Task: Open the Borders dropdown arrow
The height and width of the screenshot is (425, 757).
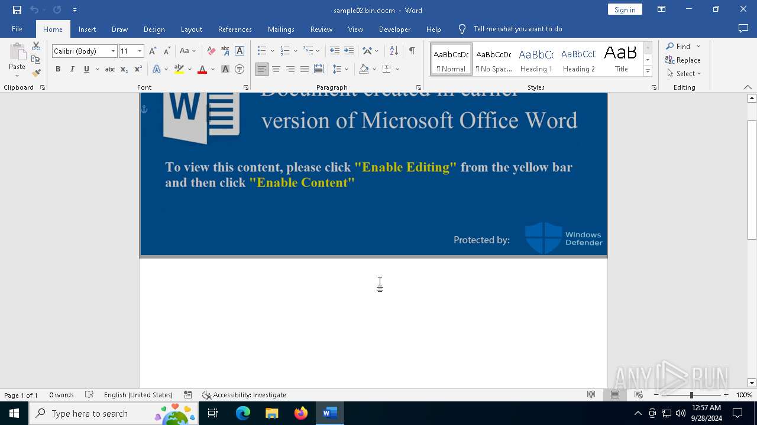Action: click(x=397, y=70)
